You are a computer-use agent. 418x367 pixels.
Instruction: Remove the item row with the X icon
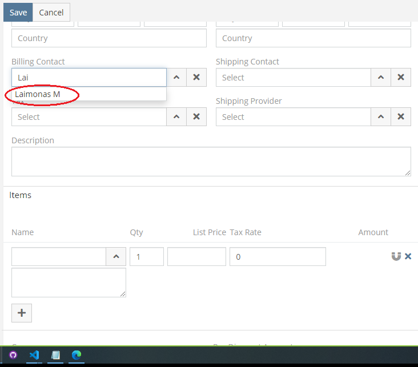408,256
